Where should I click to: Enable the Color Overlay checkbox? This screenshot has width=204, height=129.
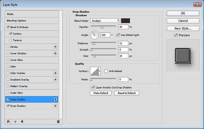tap(8, 73)
